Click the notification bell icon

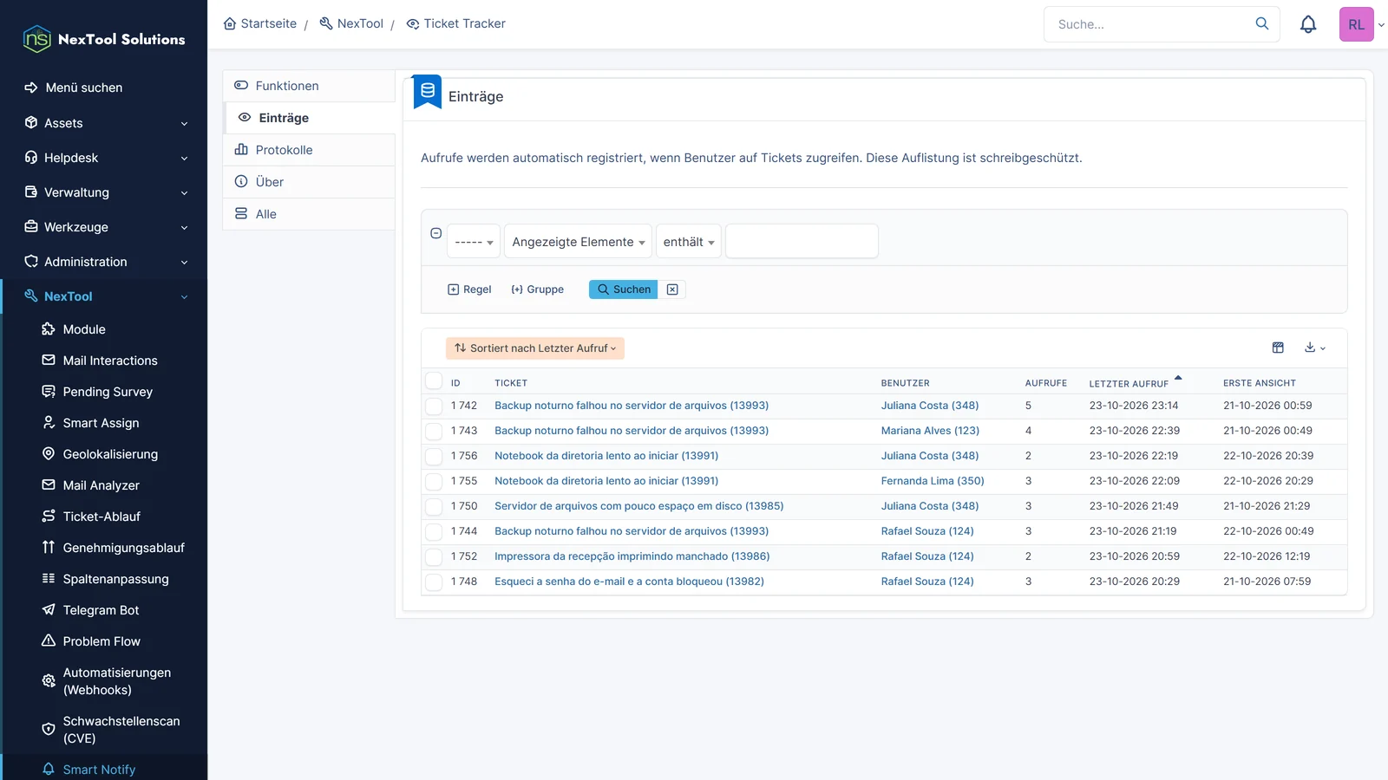(x=1308, y=24)
